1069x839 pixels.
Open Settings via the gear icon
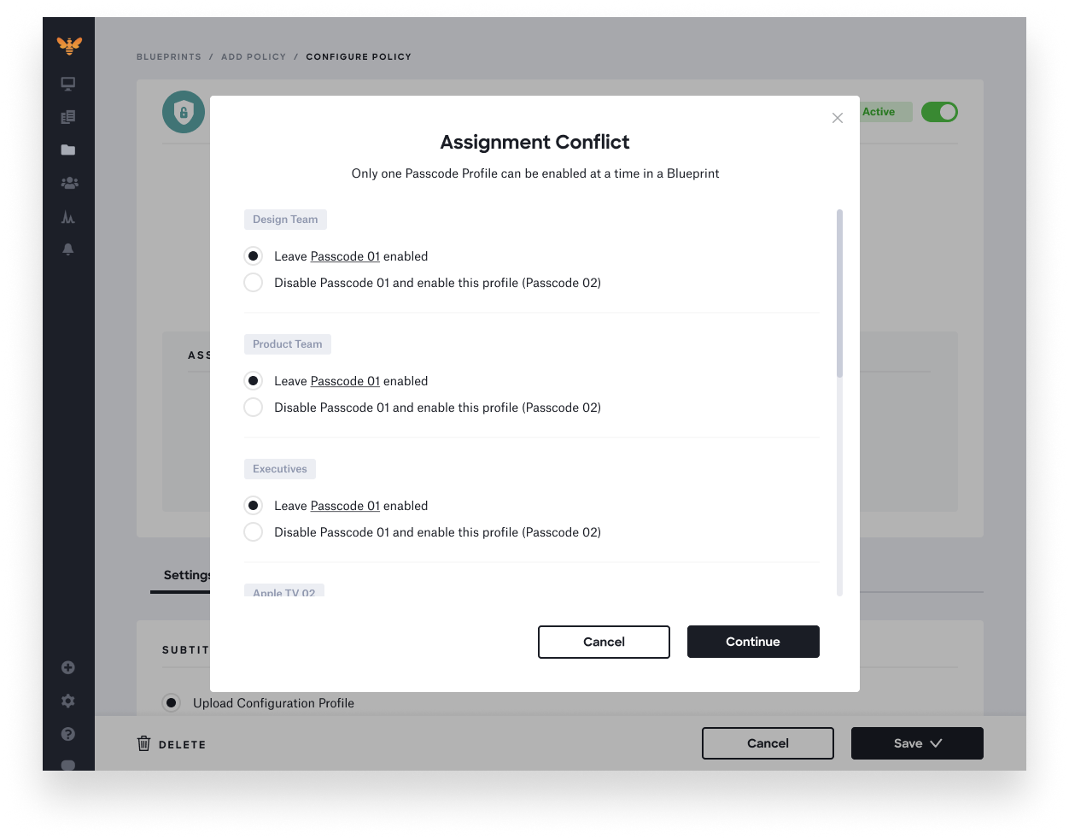(68, 701)
